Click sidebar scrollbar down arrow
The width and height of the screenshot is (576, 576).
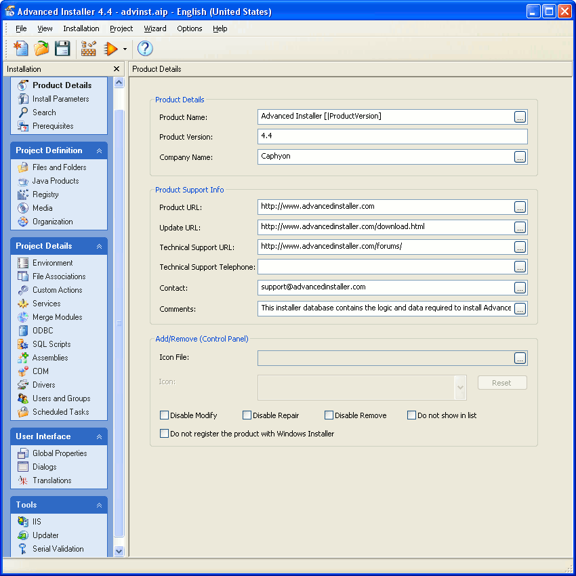pyautogui.click(x=119, y=551)
